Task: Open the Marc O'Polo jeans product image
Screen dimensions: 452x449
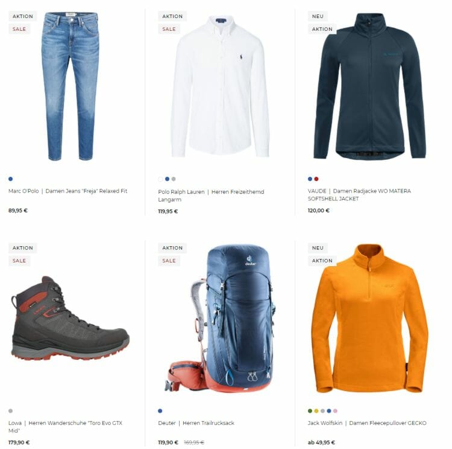Action: (x=70, y=86)
